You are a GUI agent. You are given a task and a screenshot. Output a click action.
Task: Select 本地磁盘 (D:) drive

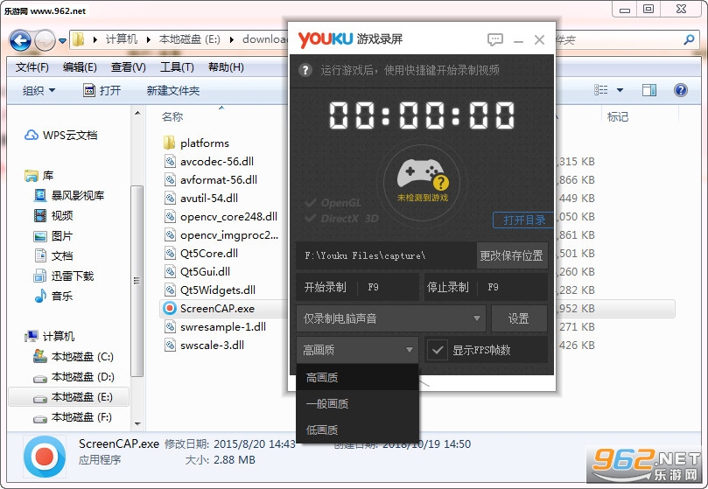pos(74,376)
